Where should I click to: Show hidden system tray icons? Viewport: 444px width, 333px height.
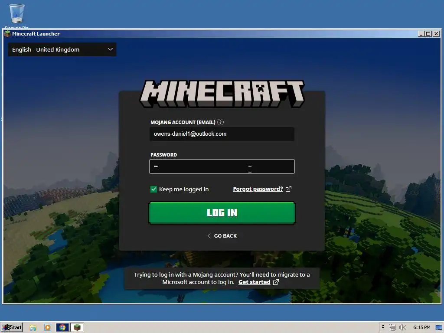point(383,327)
